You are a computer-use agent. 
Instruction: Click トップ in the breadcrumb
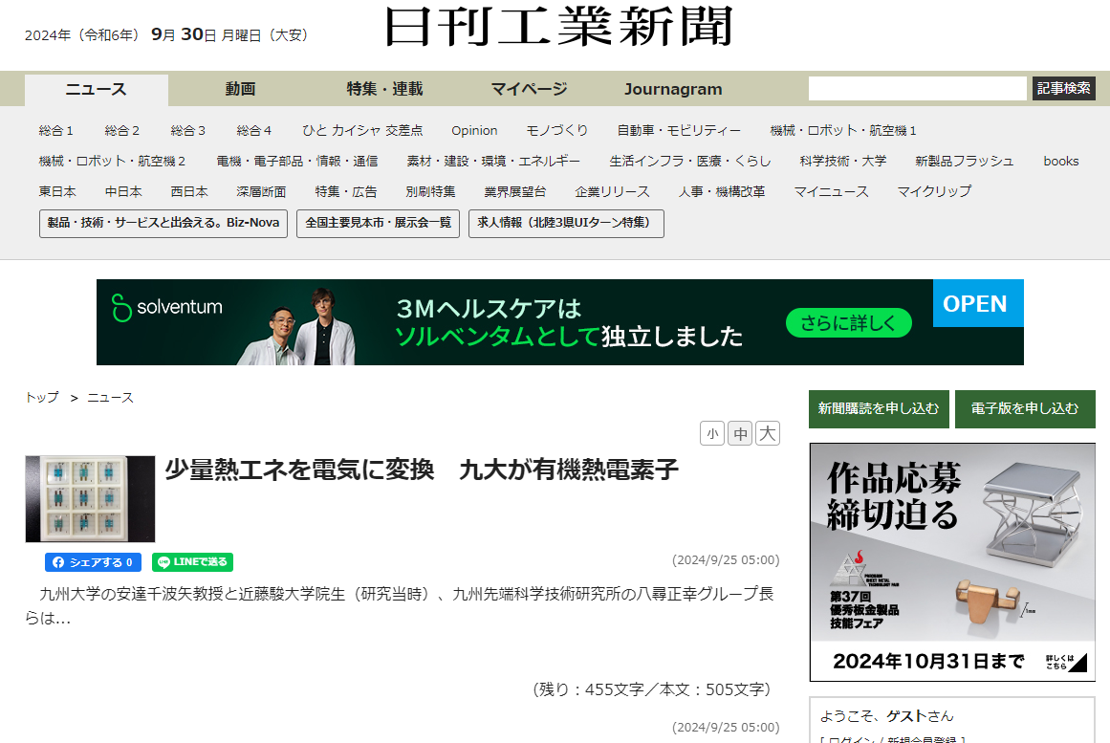(42, 398)
